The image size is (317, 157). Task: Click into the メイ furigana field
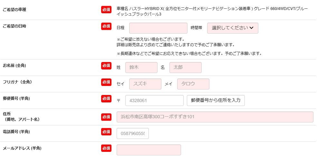click(193, 84)
